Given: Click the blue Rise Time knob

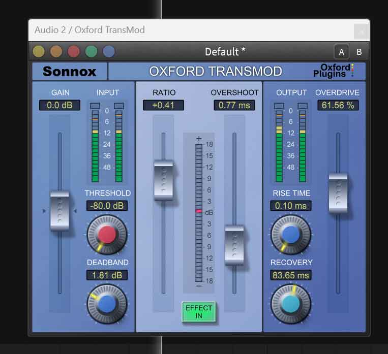Looking at the screenshot, I should [290, 234].
